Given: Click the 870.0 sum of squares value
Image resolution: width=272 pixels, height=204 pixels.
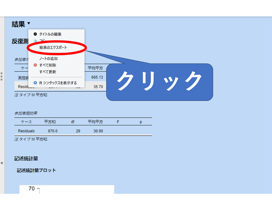Looking at the screenshot, I should point(53,131).
